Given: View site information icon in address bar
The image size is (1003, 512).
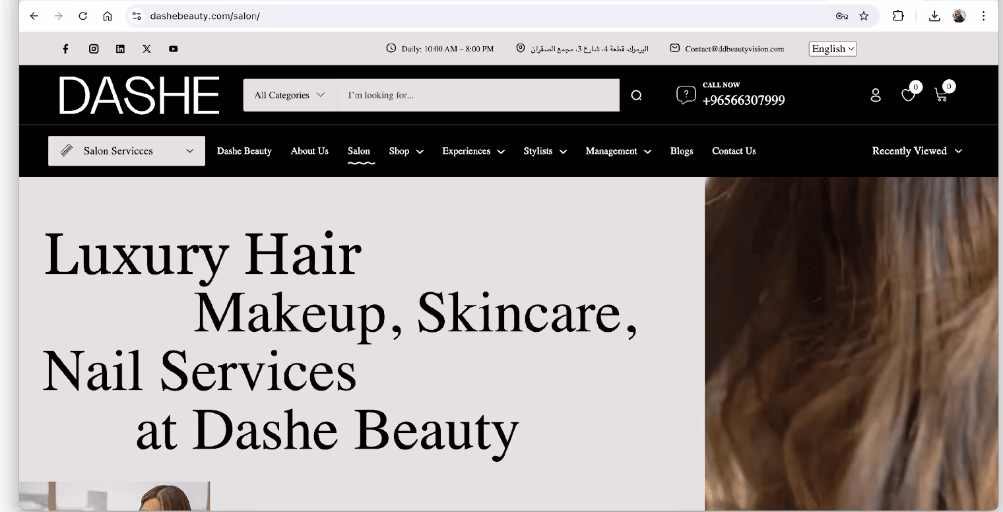Looking at the screenshot, I should 137,16.
